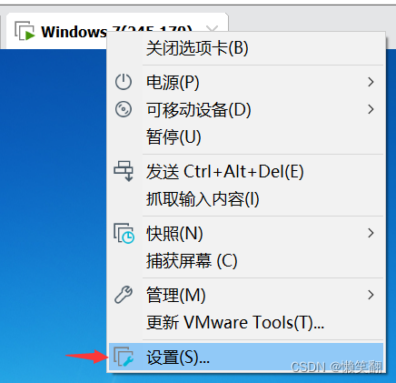Screen dimensions: 396x383
Task: Click the VM running icon on Windows 7 tab
Action: 25,31
